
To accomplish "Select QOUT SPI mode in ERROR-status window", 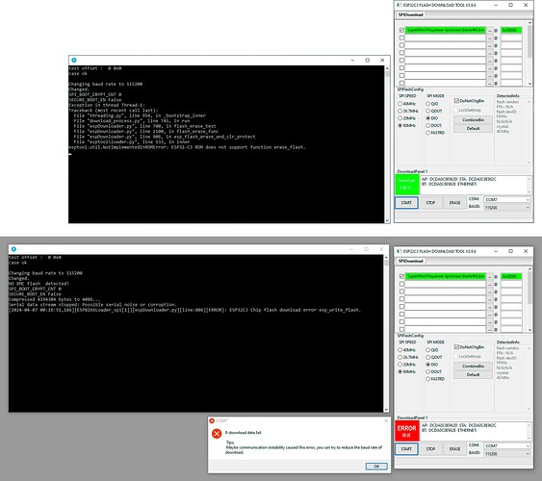I will [x=428, y=357].
